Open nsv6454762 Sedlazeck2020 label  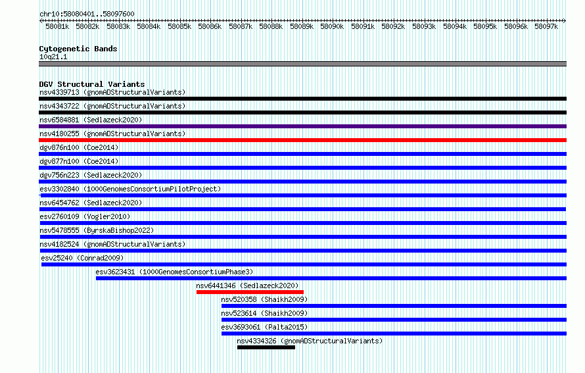pyautogui.click(x=91, y=203)
